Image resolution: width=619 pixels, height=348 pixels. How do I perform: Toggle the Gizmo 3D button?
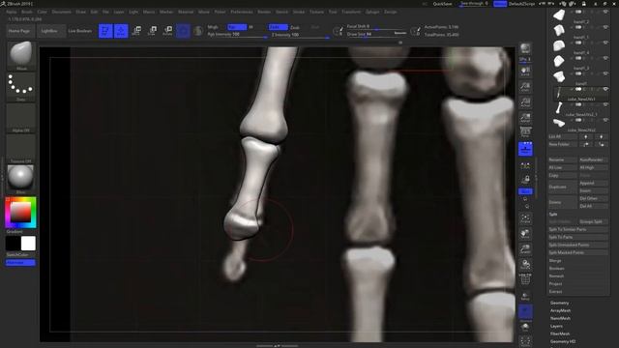(183, 31)
